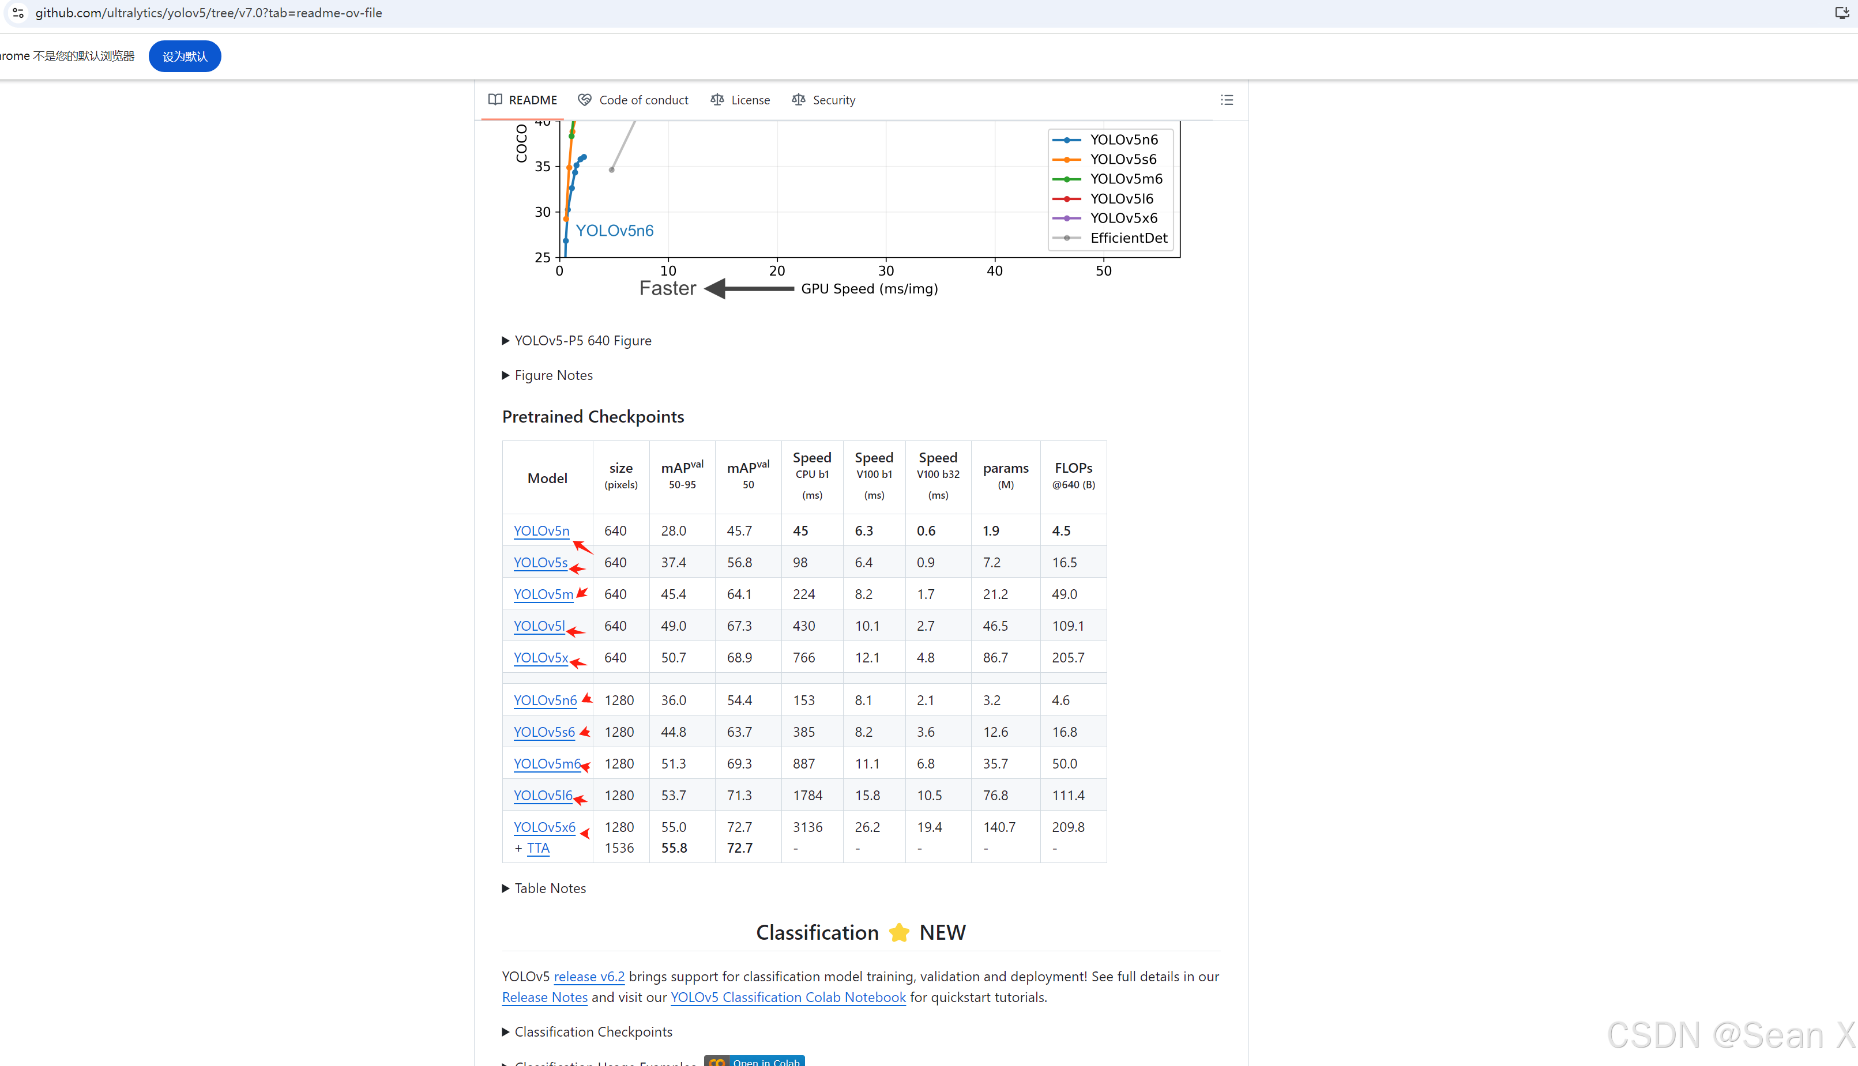Open the YOLOv5x model link
The image size is (1858, 1066).
pos(540,657)
